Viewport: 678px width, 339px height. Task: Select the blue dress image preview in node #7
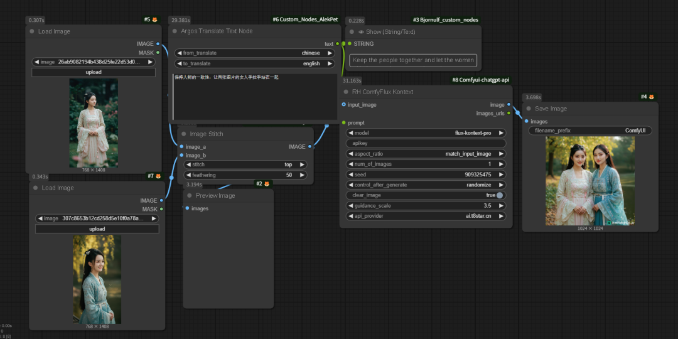click(97, 279)
